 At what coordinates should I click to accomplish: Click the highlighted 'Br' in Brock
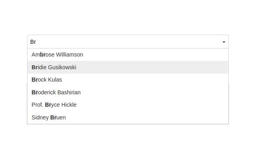[35, 80]
